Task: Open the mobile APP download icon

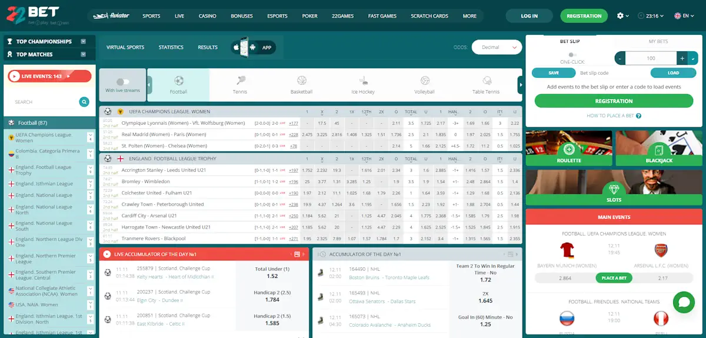Action: 253,47
